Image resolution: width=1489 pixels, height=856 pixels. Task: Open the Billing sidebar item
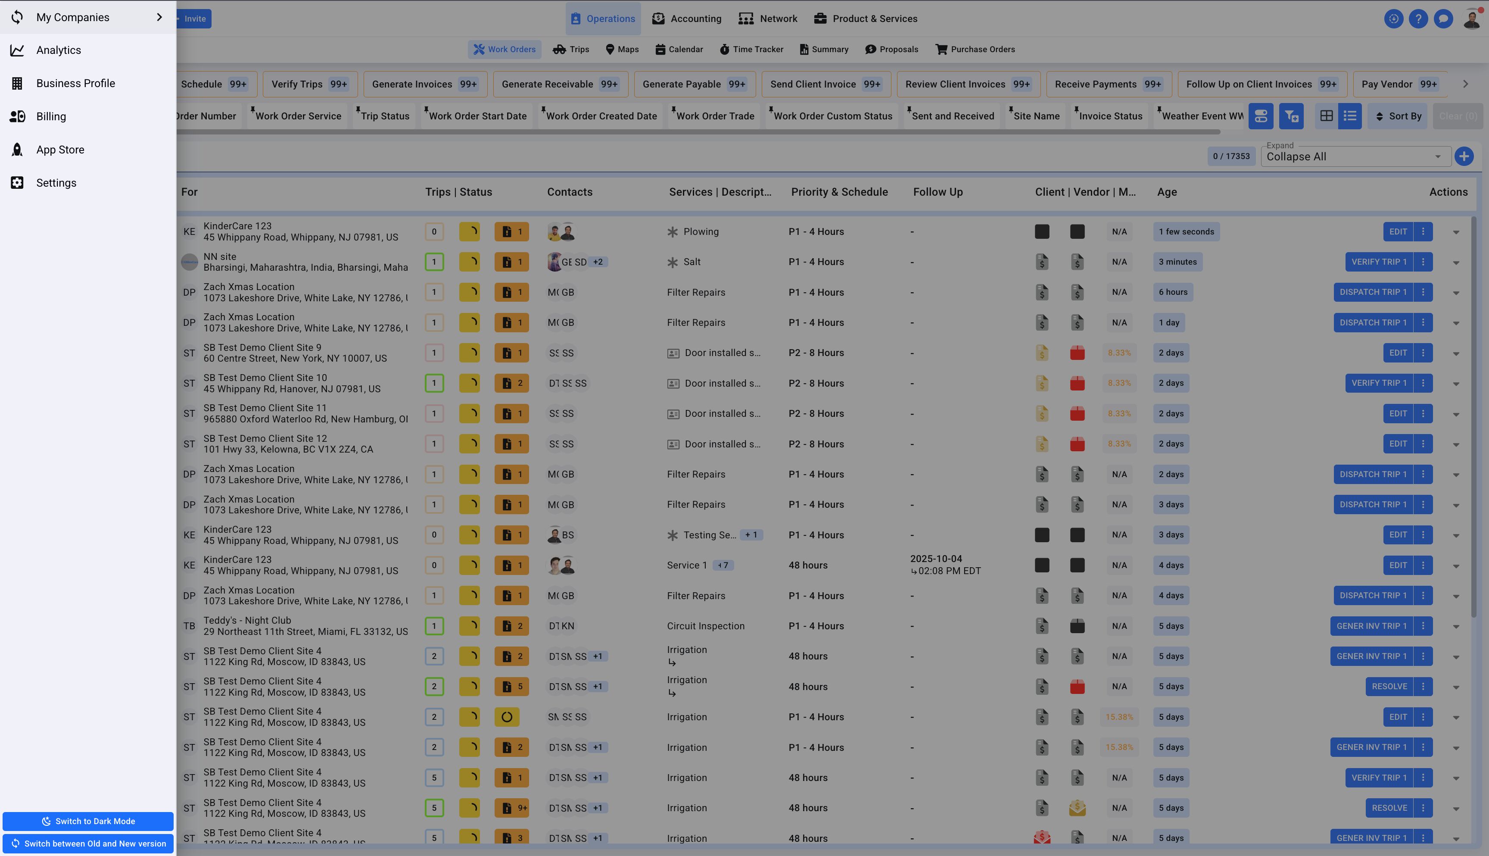tap(50, 116)
